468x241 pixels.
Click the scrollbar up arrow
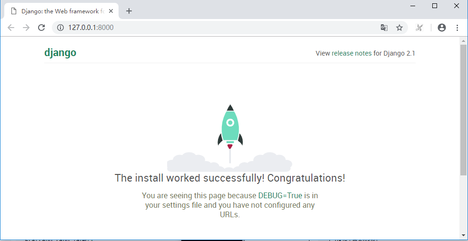point(463,41)
